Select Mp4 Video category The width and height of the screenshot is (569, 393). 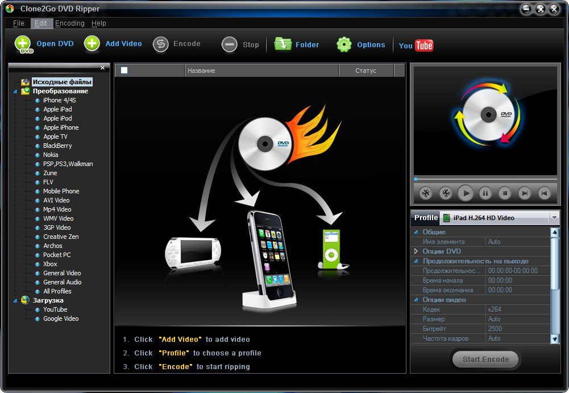pyautogui.click(x=57, y=209)
